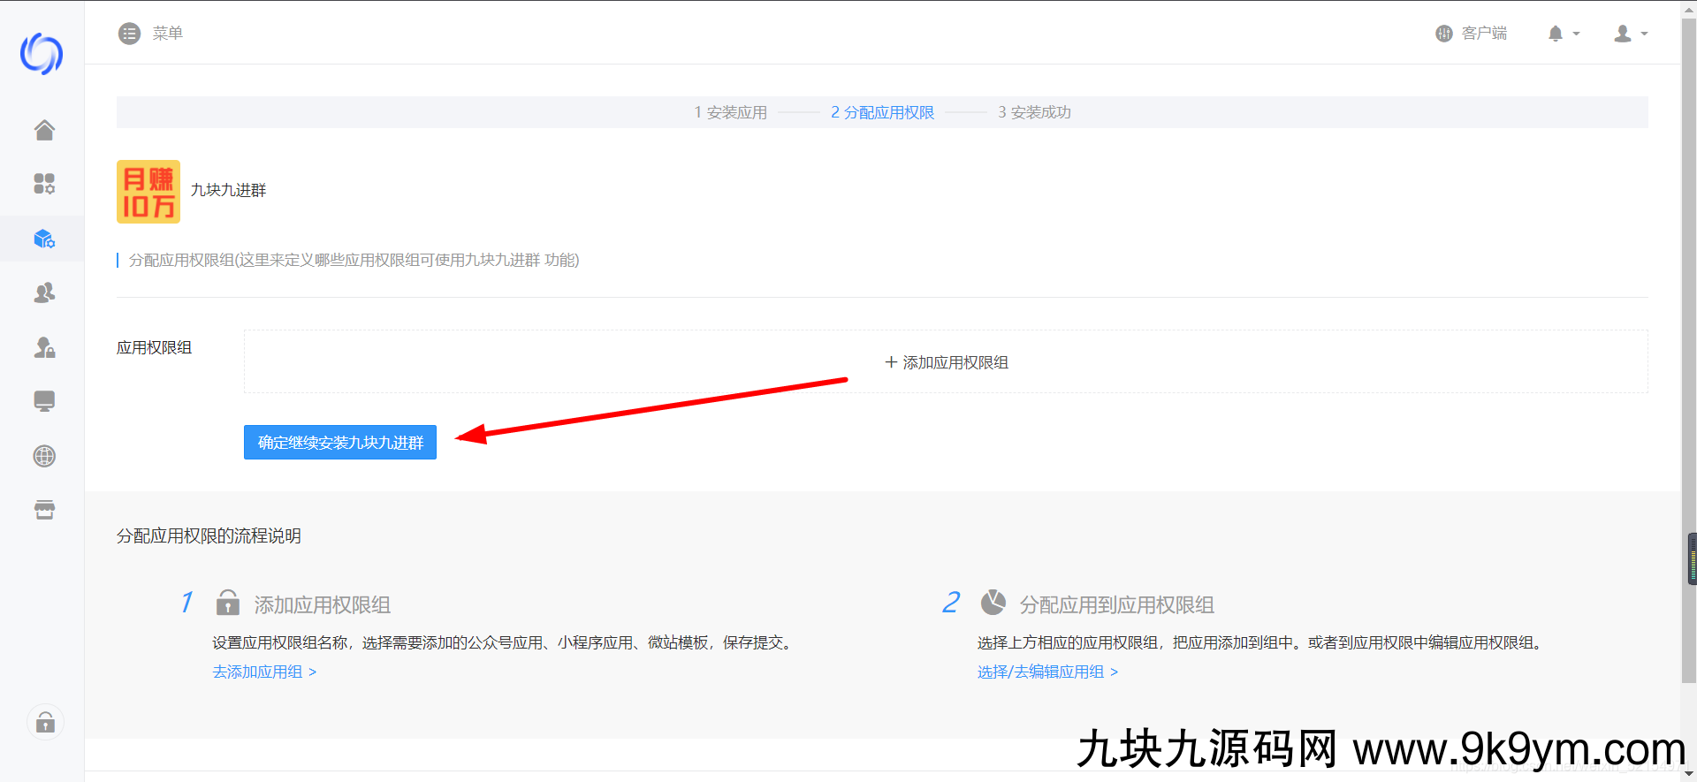Screen dimensions: 1697x782
Task: Open the monitor icon in sidebar
Action: coord(44,401)
